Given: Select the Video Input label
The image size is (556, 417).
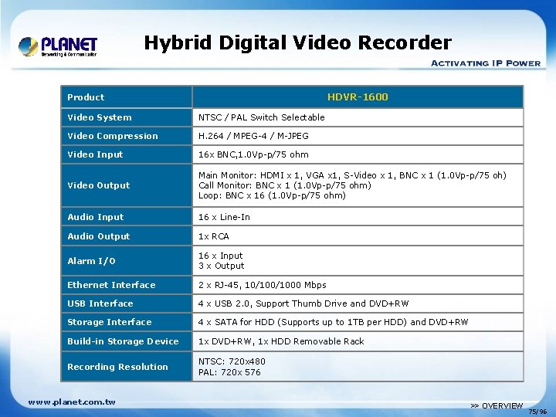Looking at the screenshot, I should [x=95, y=154].
